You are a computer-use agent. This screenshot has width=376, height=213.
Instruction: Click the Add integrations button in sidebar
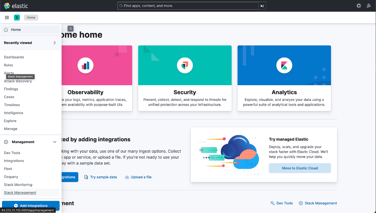coord(31,205)
